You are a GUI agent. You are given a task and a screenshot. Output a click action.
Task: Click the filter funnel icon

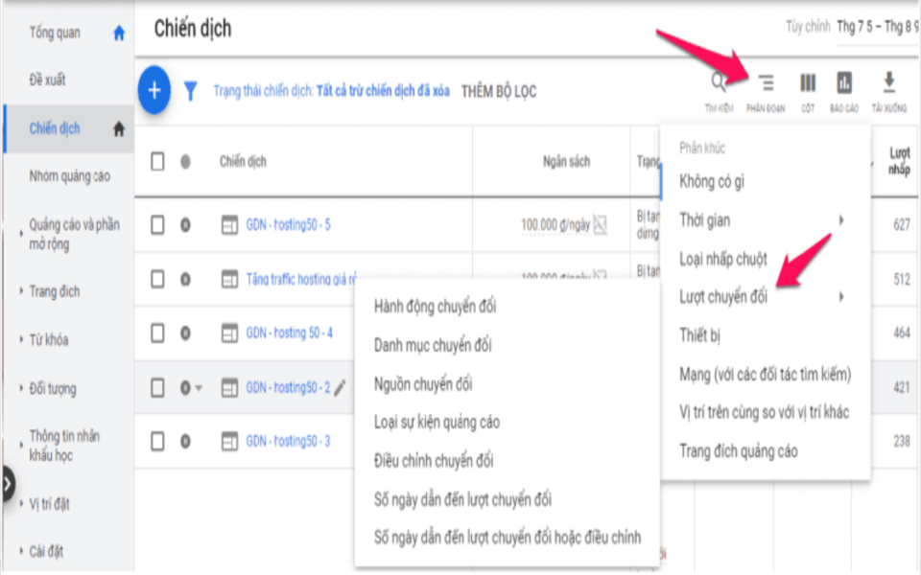coord(191,91)
